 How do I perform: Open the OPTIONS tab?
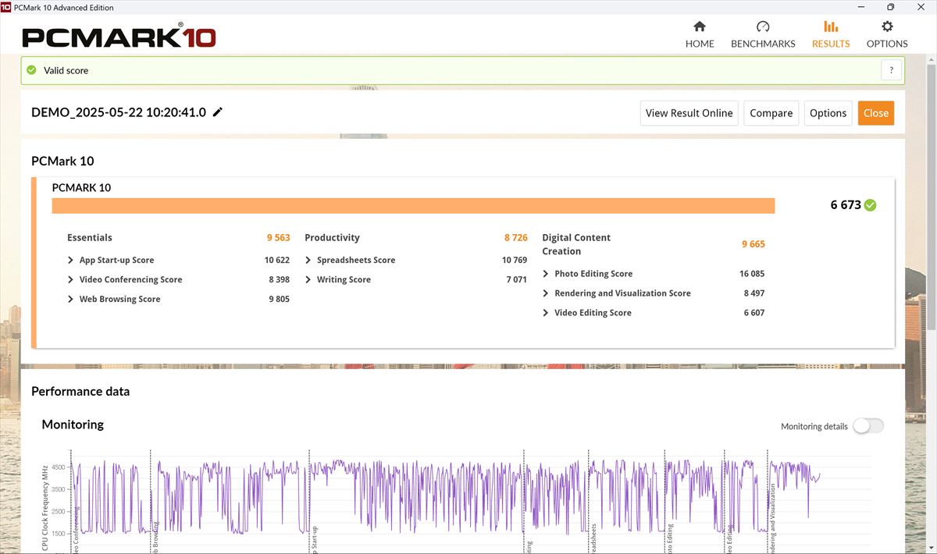887,35
